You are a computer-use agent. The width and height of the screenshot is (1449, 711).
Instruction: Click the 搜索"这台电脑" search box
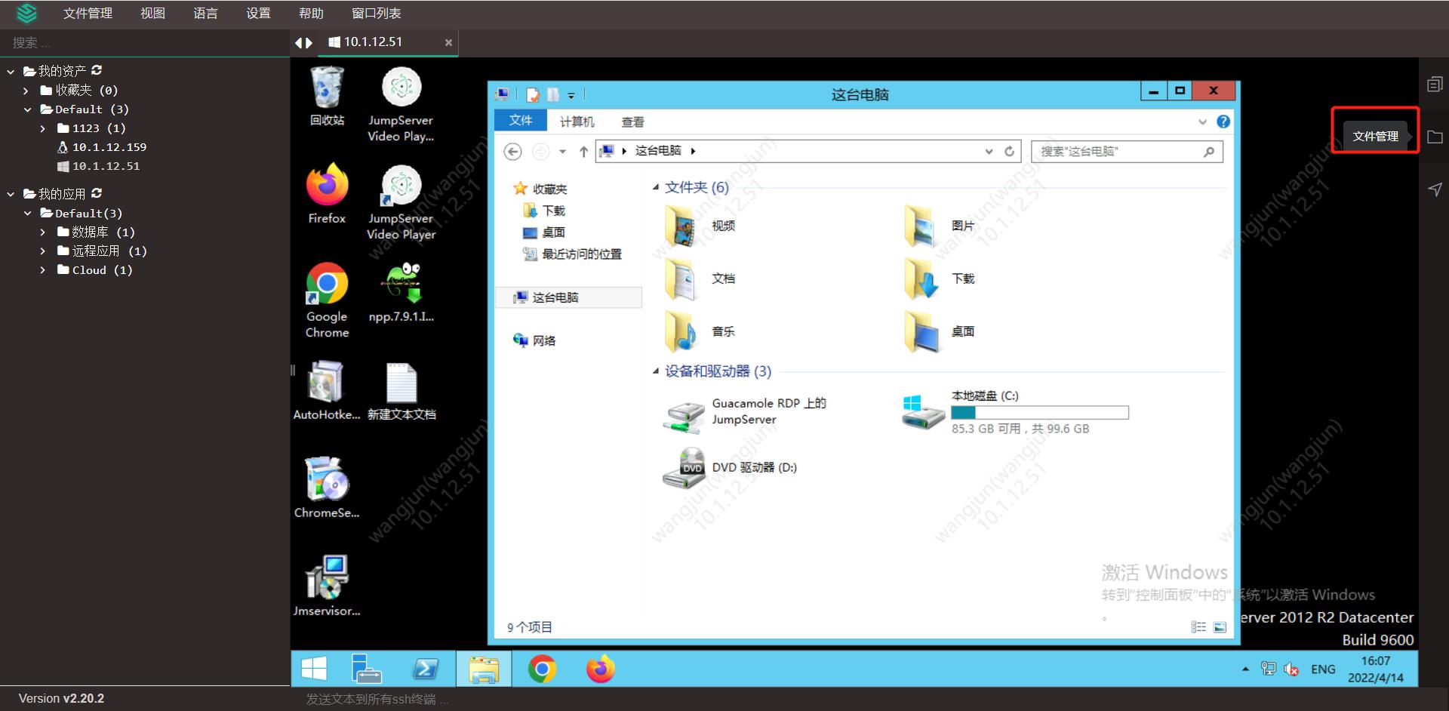[1117, 151]
